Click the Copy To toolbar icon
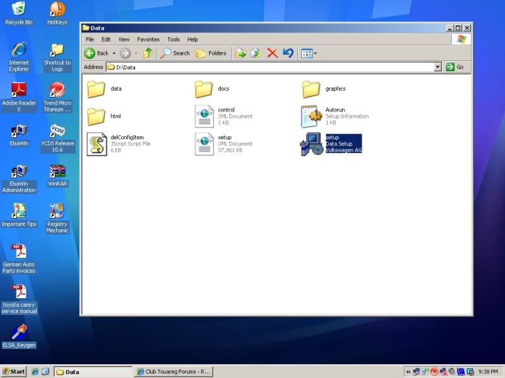Image resolution: width=505 pixels, height=378 pixels. point(255,53)
